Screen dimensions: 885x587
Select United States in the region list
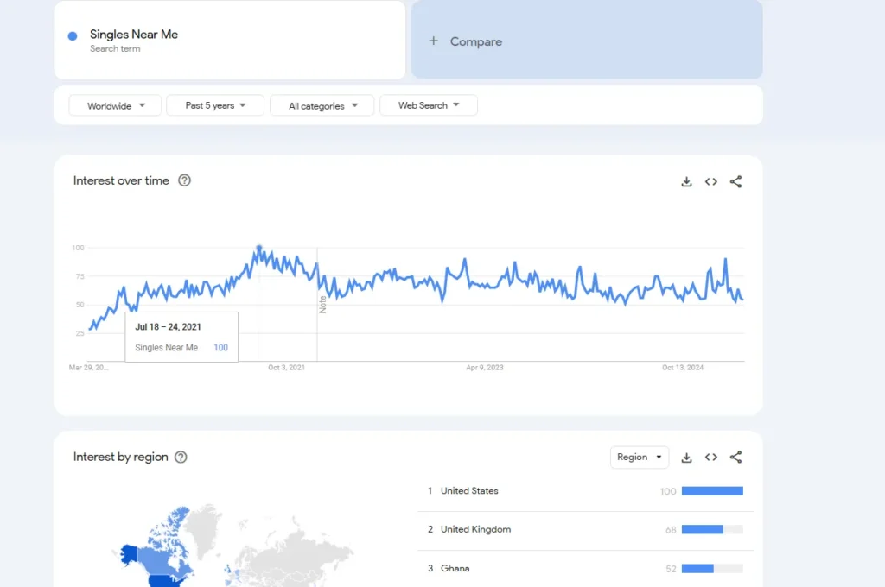tap(469, 490)
